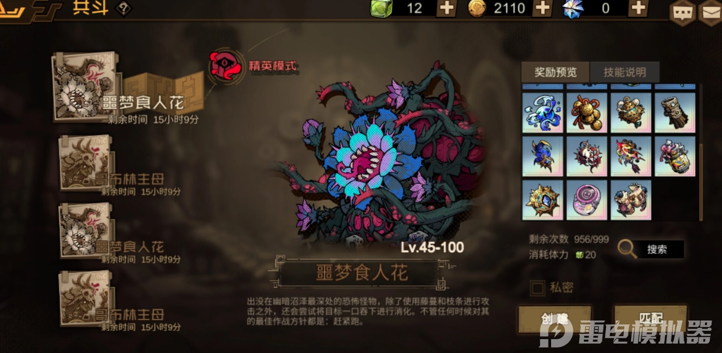Inspect the pink ring reward item
Image resolution: width=722 pixels, height=353 pixels.
click(586, 200)
